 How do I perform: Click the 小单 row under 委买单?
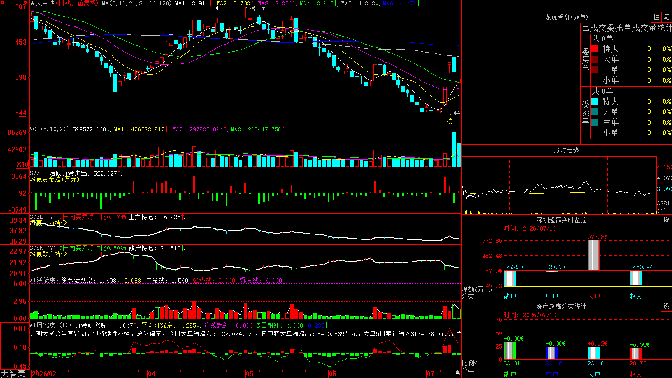point(631,80)
